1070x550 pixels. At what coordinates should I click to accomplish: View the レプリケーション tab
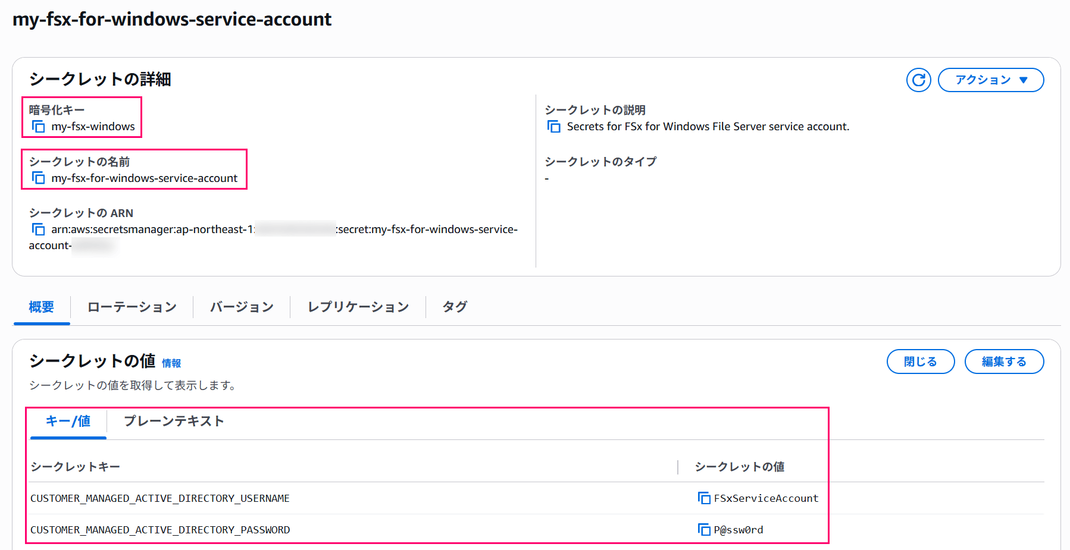pos(357,307)
